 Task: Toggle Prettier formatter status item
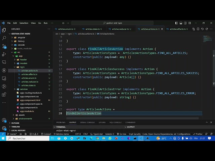tap(198, 134)
